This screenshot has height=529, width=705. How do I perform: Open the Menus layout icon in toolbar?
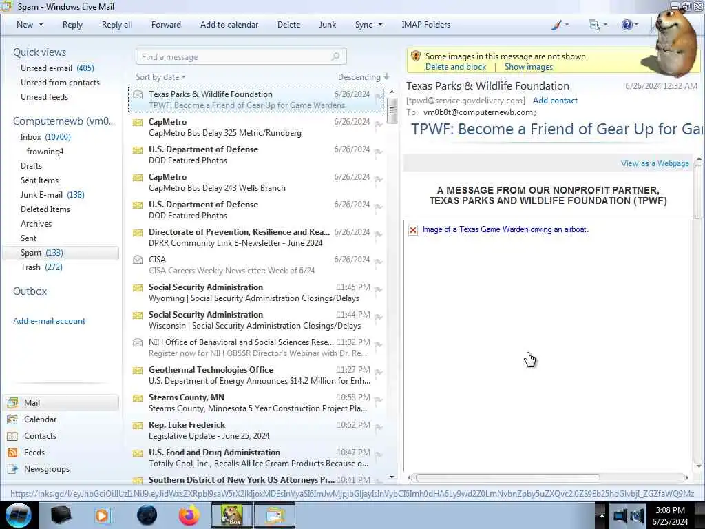(x=594, y=25)
